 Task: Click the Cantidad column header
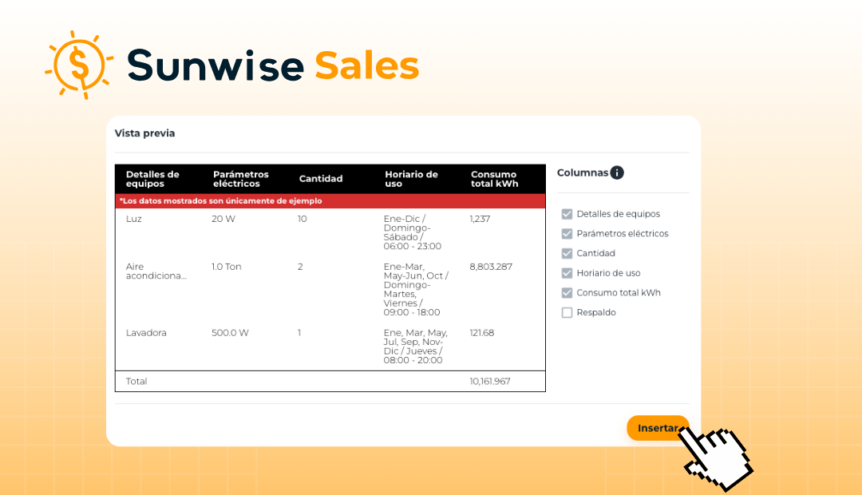click(x=321, y=179)
